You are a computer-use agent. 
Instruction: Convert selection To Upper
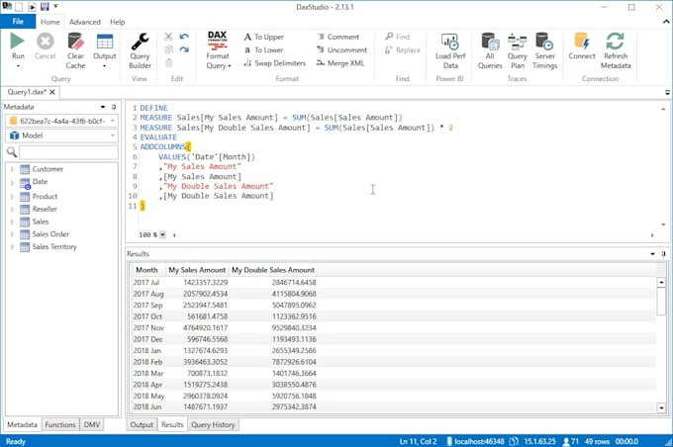click(264, 37)
